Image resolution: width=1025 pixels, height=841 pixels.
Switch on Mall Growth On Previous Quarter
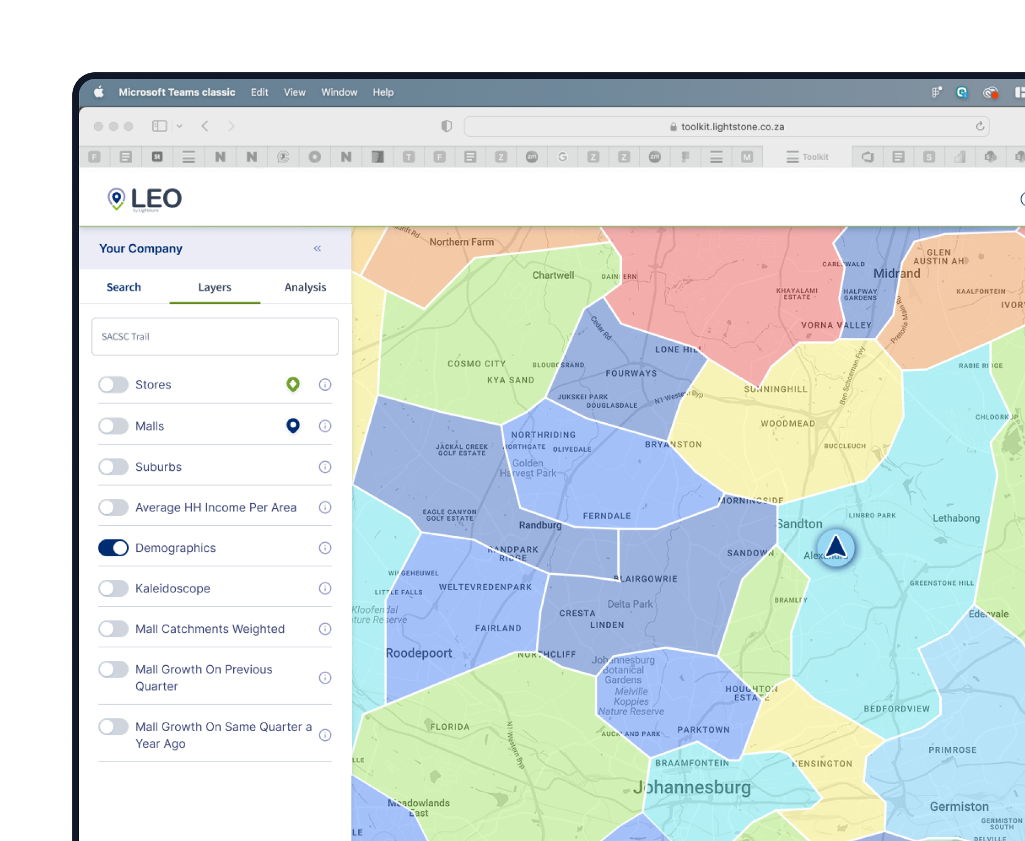113,670
